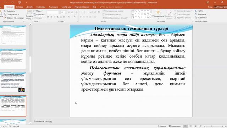Click the Copy (Копировать) command
The height and width of the screenshot is (128, 227).
click(11, 15)
